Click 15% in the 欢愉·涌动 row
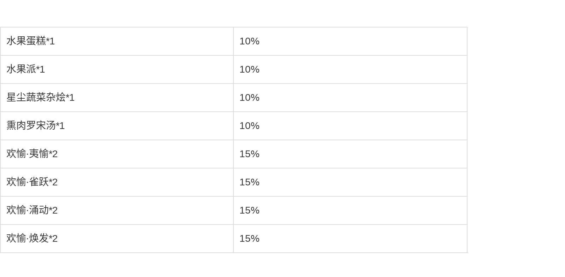The height and width of the screenshot is (277, 565). pyautogui.click(x=250, y=210)
